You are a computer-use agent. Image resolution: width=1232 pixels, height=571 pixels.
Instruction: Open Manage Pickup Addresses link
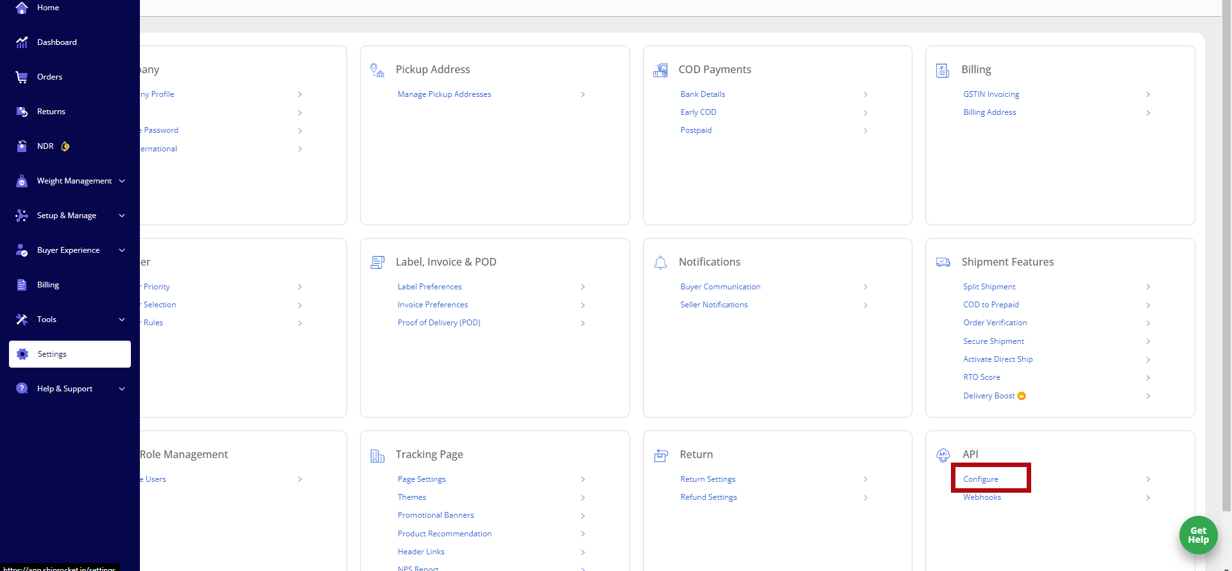[444, 94]
